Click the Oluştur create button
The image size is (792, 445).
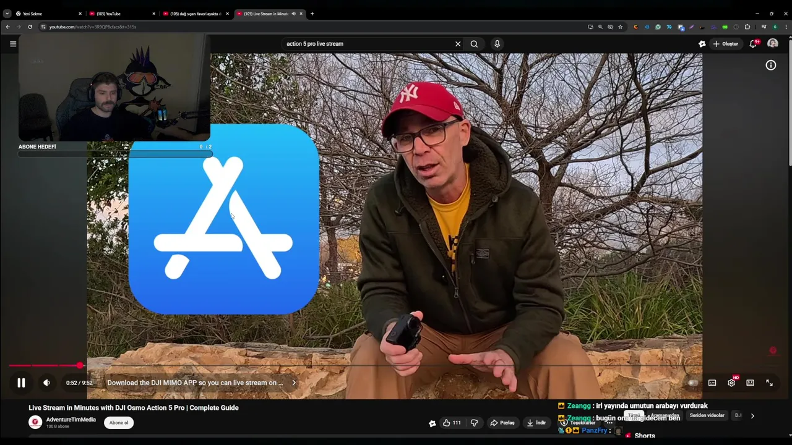[x=725, y=44]
